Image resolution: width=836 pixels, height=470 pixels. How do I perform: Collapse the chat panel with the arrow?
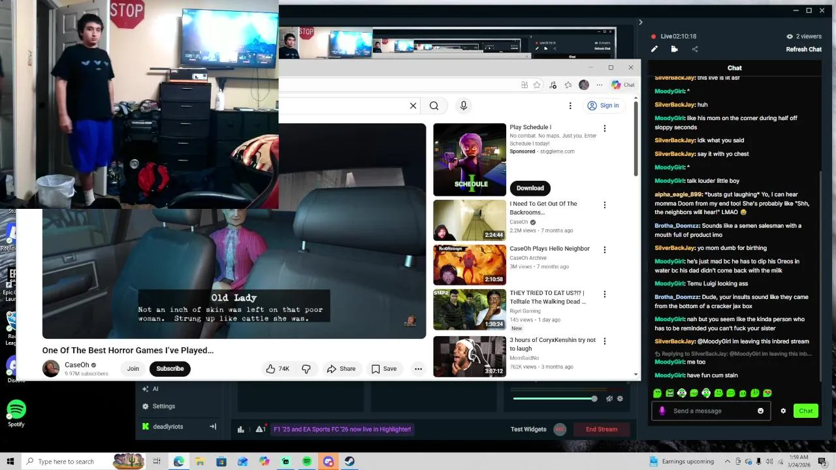[x=640, y=22]
